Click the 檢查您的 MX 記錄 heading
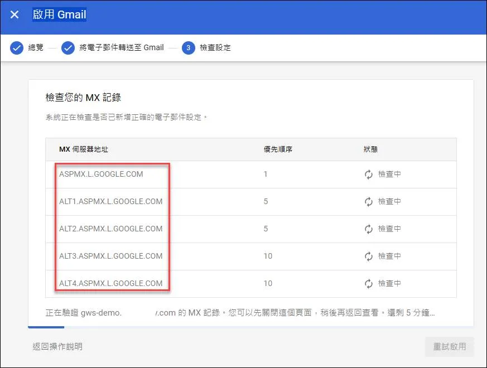The height and width of the screenshot is (368, 487). [x=83, y=98]
